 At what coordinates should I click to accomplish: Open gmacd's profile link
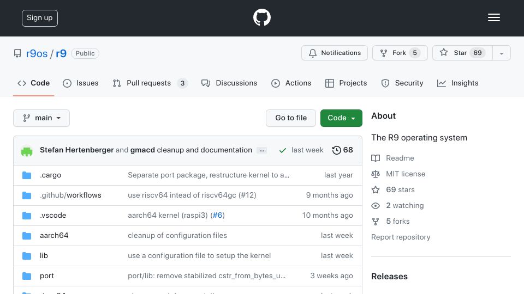pyautogui.click(x=142, y=150)
